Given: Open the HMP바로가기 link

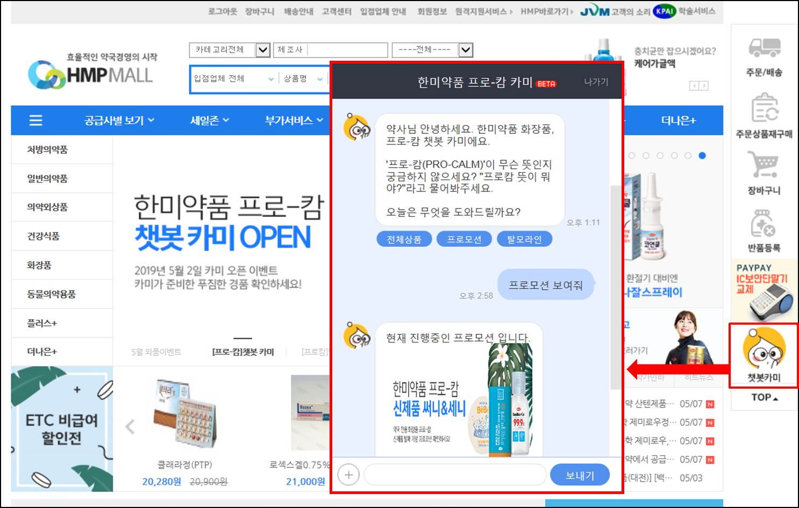Looking at the screenshot, I should coord(546,11).
